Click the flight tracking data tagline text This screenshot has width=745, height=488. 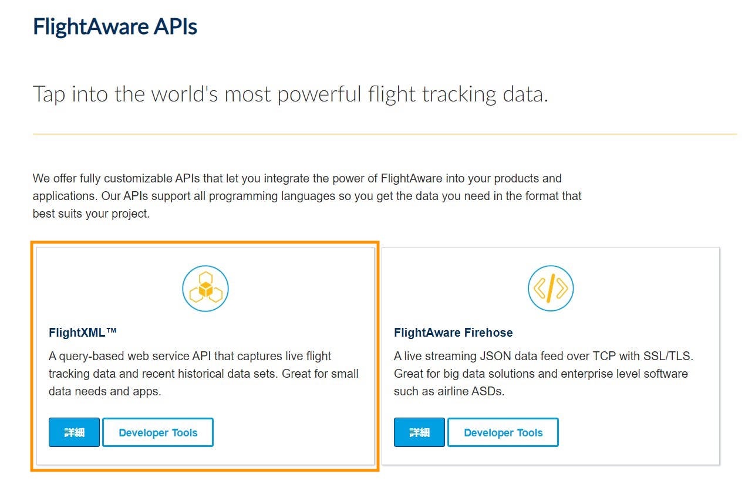292,93
